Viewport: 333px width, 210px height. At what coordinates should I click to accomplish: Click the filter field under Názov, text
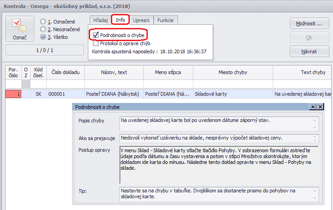click(114, 84)
